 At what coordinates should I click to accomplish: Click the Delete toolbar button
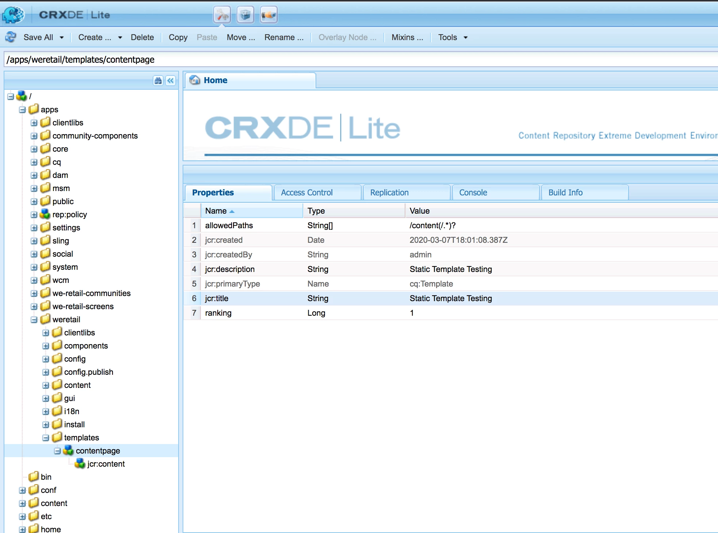142,37
